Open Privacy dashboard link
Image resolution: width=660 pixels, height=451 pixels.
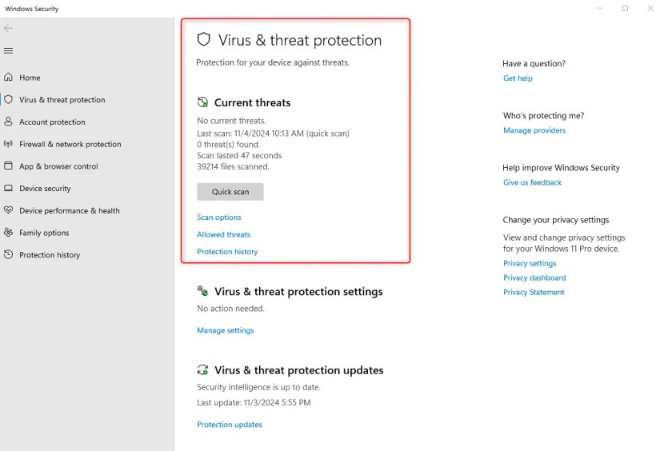(534, 277)
